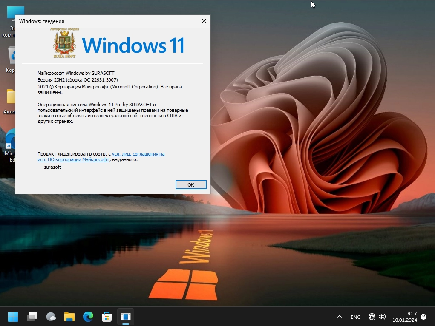Click OK in the Windows: сведения dialog
The image size is (435, 326).
tap(191, 184)
